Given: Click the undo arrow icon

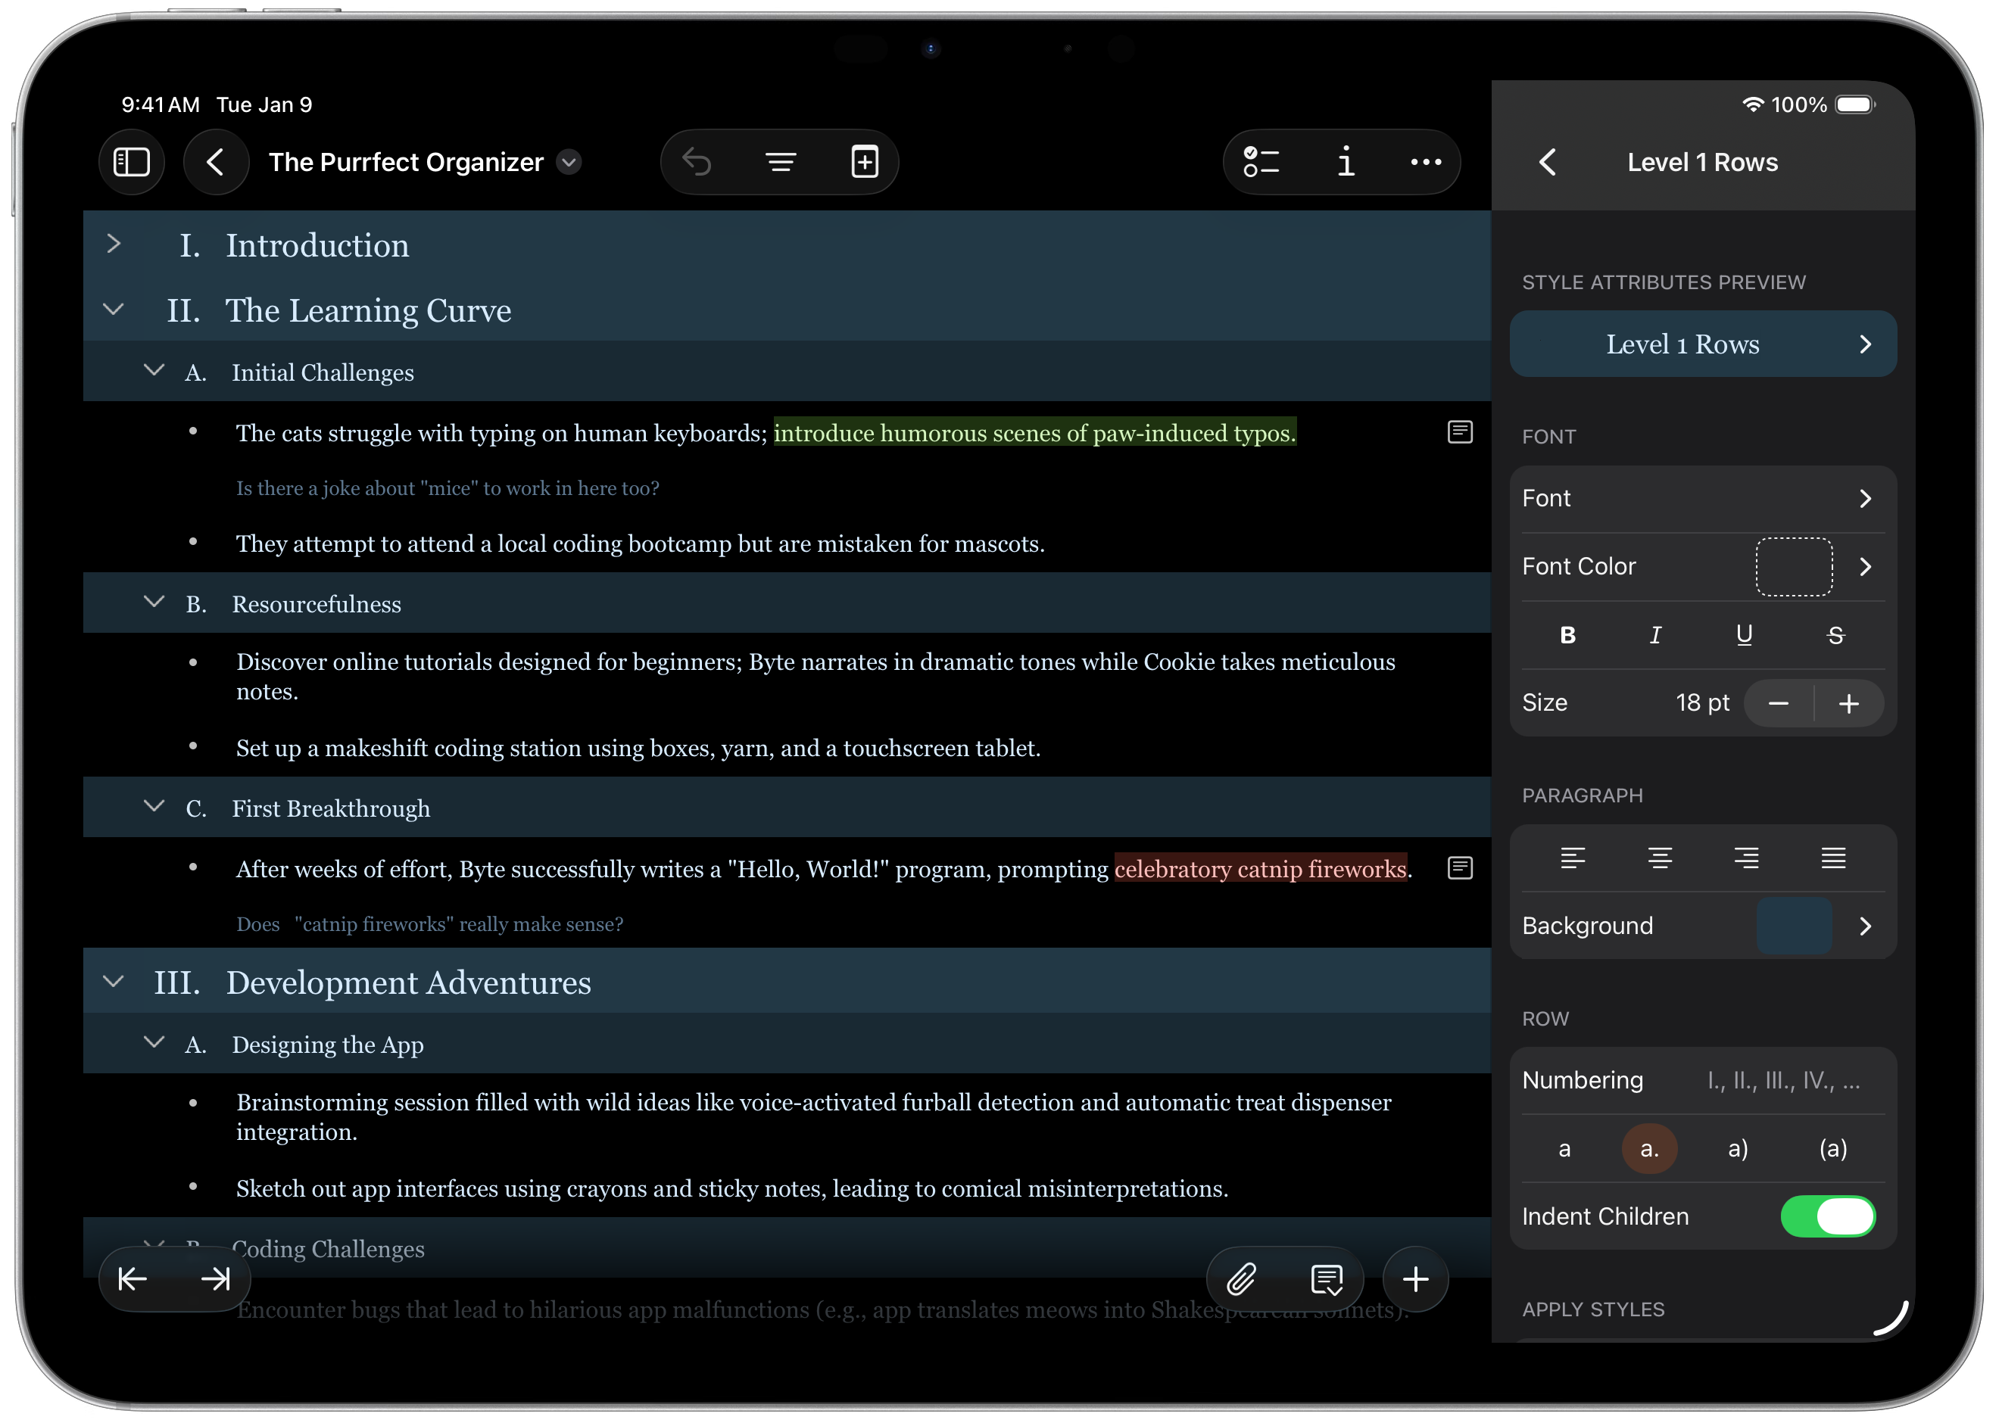Looking at the screenshot, I should pyautogui.click(x=697, y=162).
